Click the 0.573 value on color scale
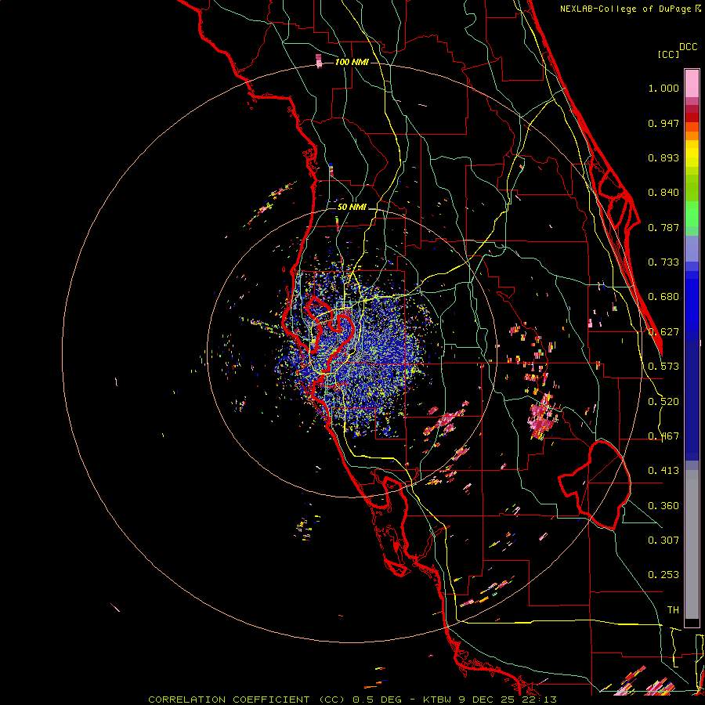This screenshot has width=705, height=705. click(x=663, y=367)
